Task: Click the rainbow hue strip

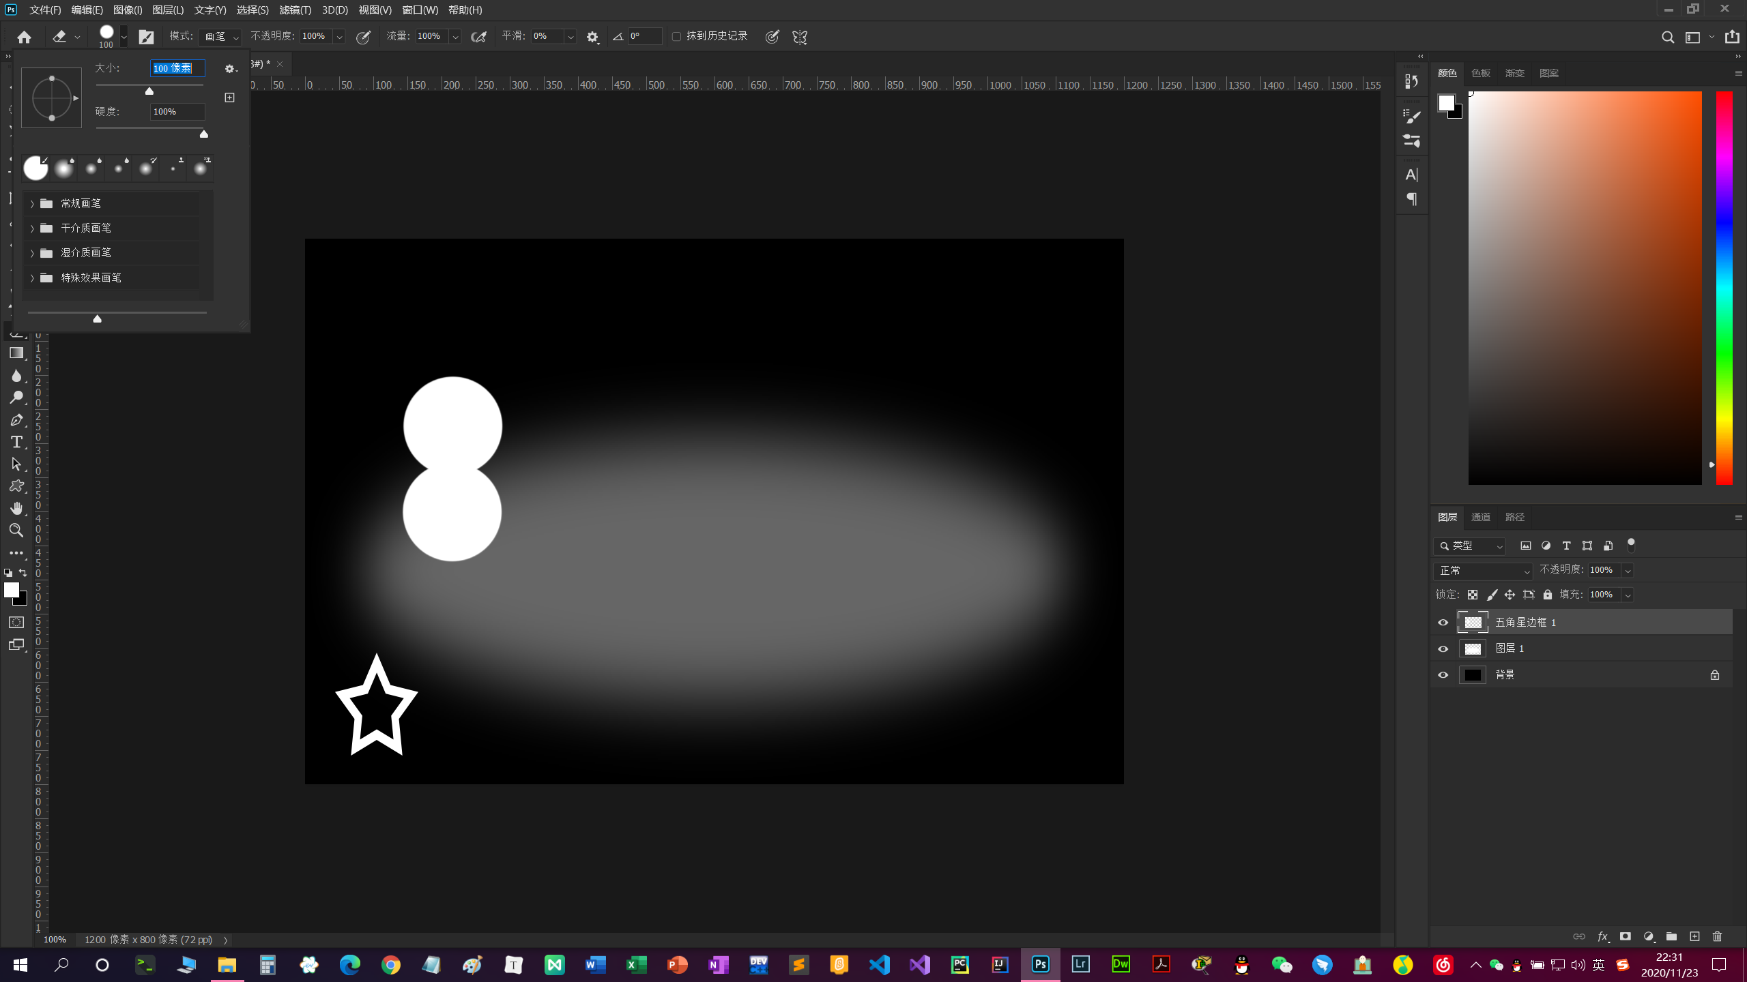Action: tap(1724, 288)
